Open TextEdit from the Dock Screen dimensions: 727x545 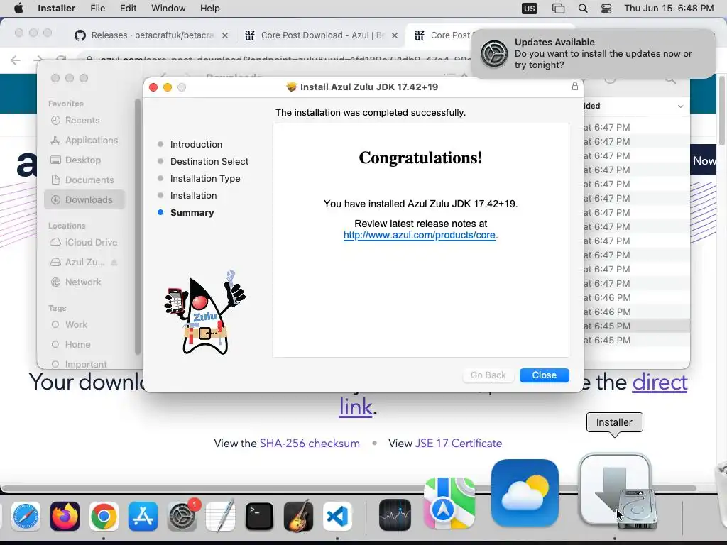point(220,517)
